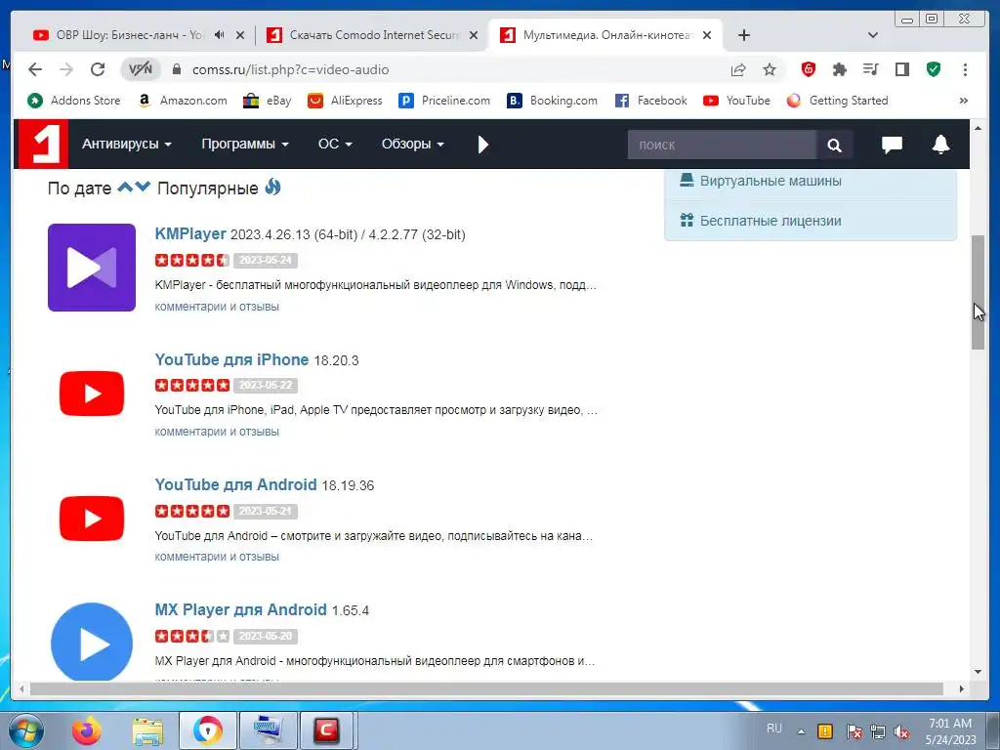Open Amazon.com bookmark
The height and width of the screenshot is (750, 1000).
183,101
